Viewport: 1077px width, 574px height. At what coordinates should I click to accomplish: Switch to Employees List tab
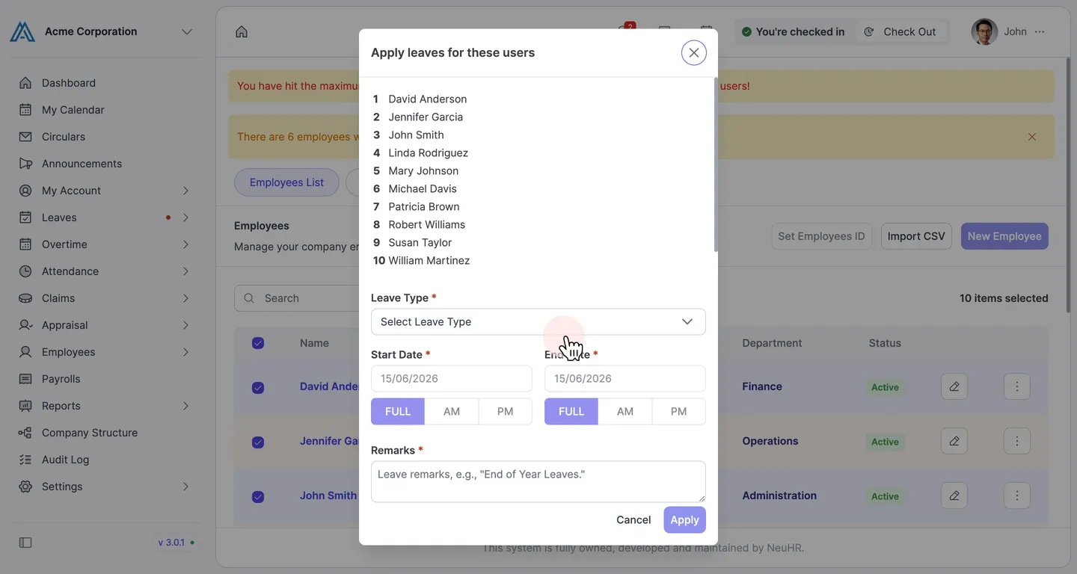tap(286, 182)
